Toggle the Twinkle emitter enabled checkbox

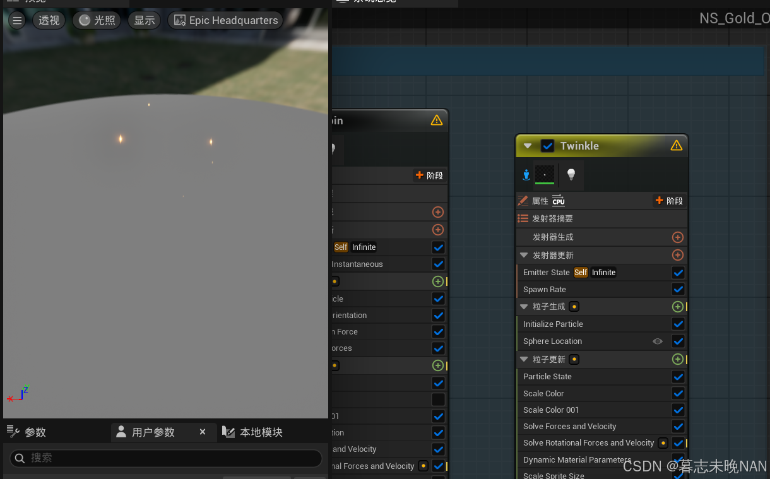[x=547, y=146]
